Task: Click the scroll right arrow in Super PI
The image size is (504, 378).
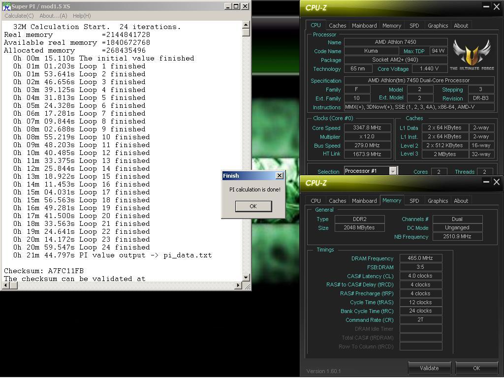Action: [x=238, y=285]
